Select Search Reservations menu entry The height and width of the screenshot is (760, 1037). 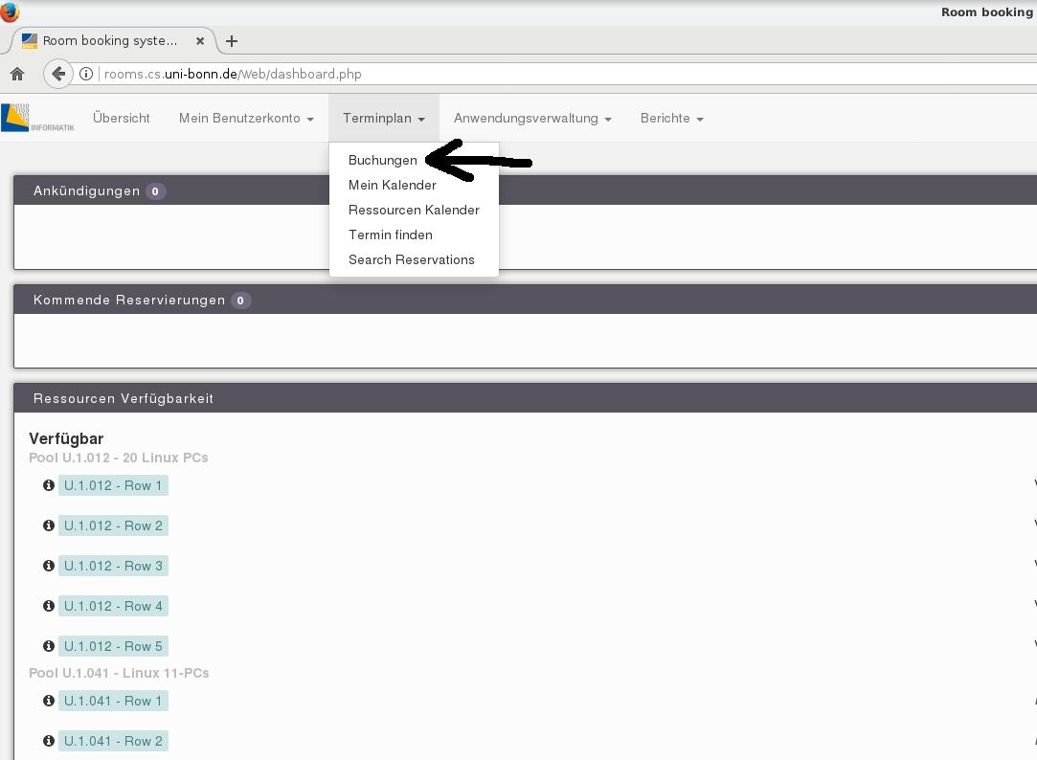pos(411,259)
